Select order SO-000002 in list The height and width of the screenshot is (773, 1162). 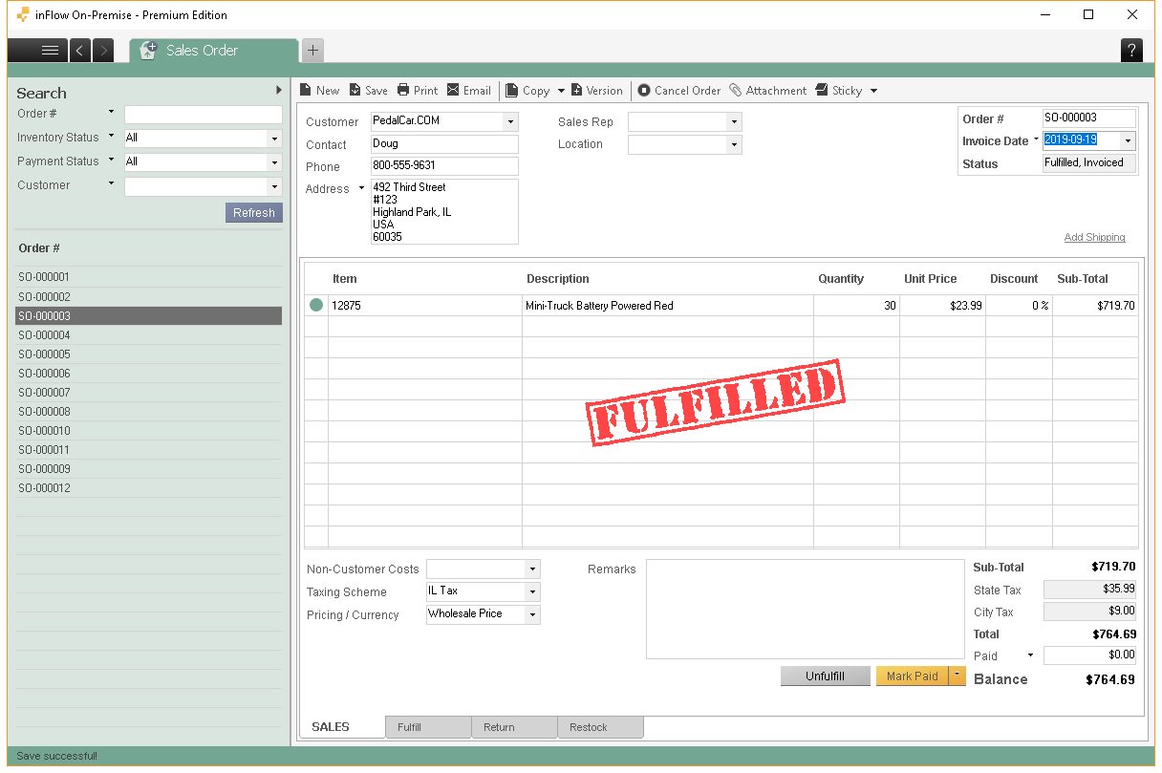(x=149, y=296)
